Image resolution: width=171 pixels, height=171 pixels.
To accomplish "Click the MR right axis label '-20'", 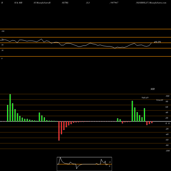I will [x=167, y=129].
